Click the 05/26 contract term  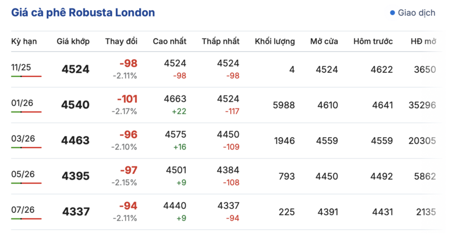point(21,175)
